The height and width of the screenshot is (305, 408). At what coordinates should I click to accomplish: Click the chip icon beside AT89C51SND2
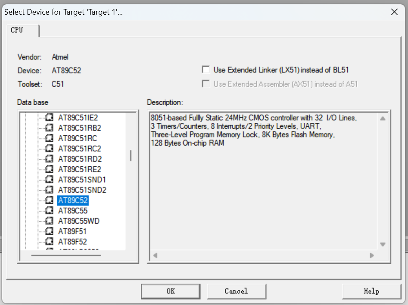49,190
